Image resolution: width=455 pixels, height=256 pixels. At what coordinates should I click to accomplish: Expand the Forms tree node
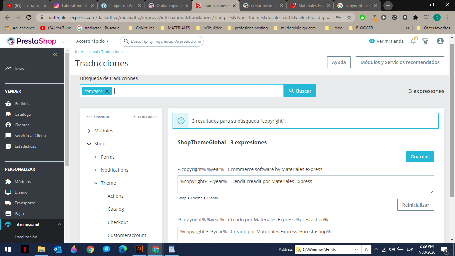coord(96,157)
